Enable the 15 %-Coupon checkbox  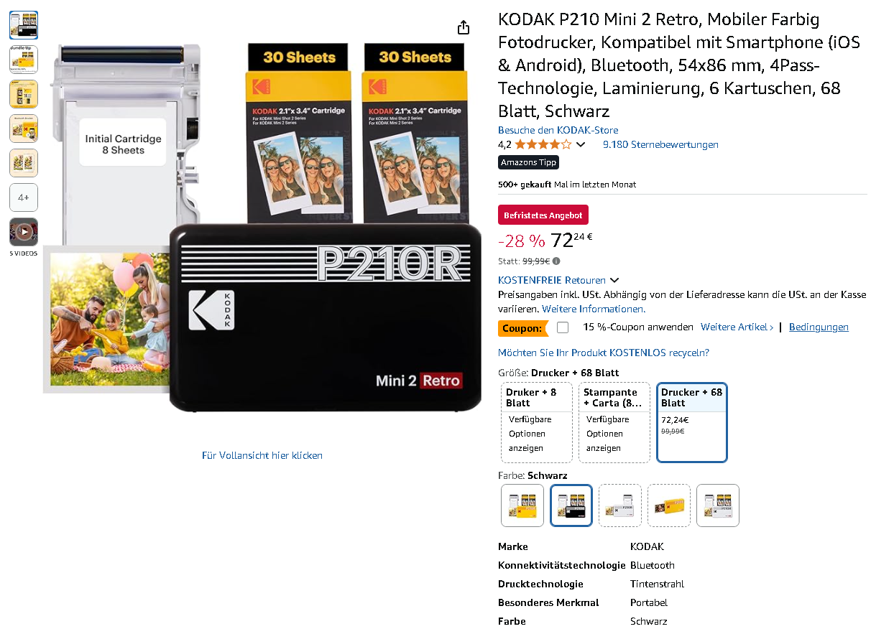(x=563, y=327)
